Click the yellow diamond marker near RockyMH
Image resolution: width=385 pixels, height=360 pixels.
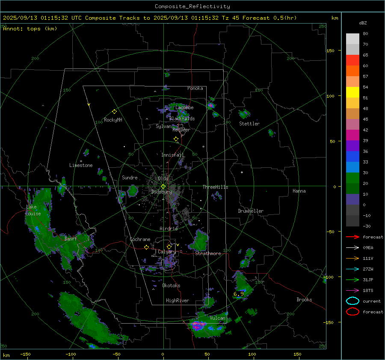(114, 112)
